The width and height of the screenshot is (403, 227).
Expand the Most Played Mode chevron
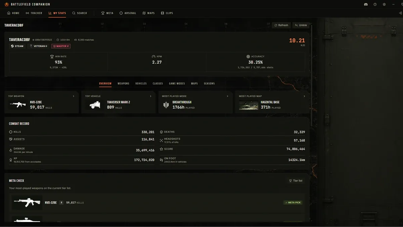(x=227, y=96)
